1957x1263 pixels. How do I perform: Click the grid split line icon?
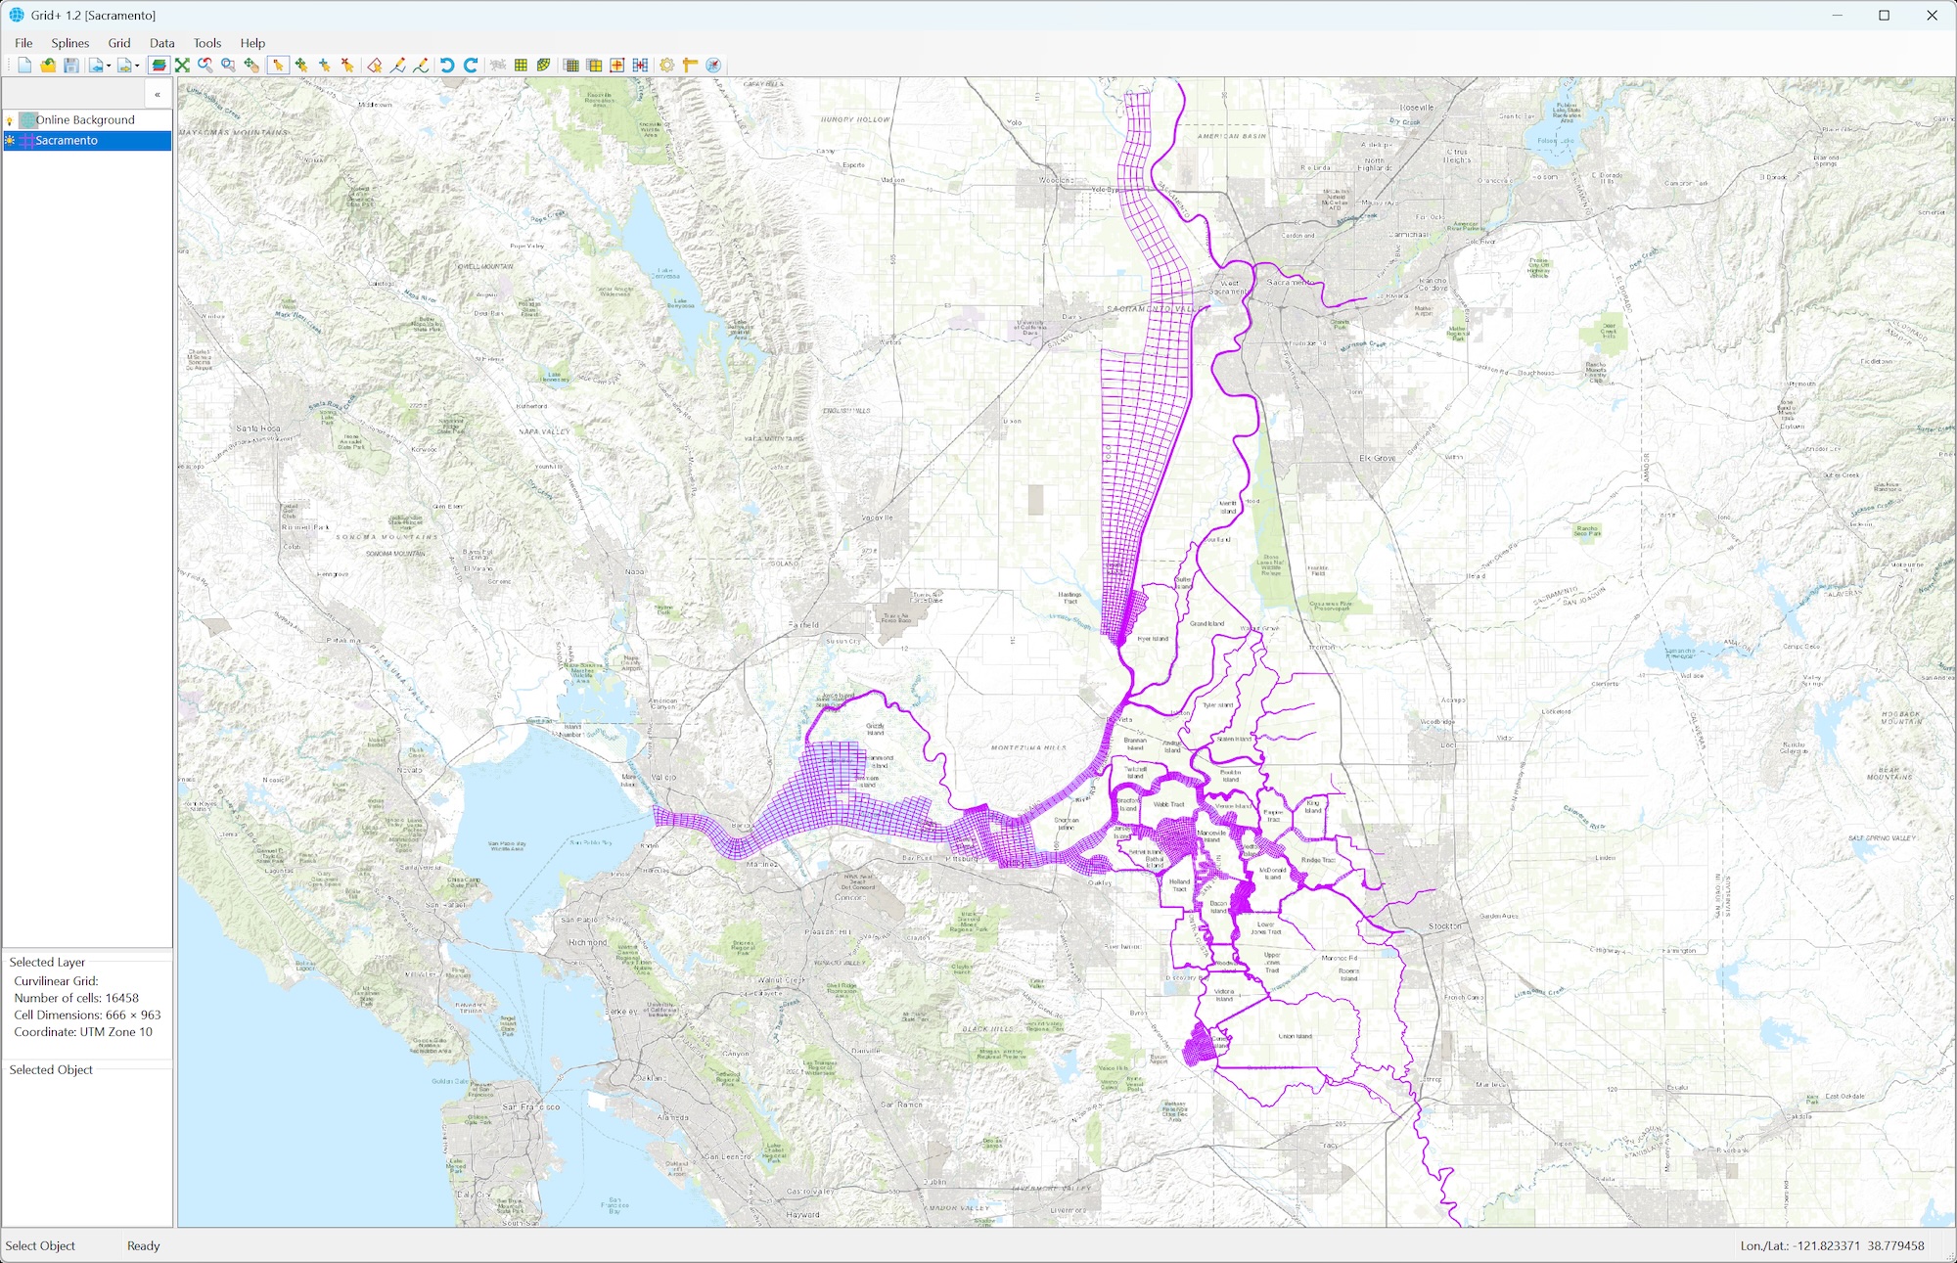(x=640, y=66)
